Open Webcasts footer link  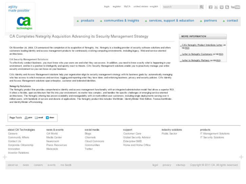pyautogui.click(x=52, y=149)
